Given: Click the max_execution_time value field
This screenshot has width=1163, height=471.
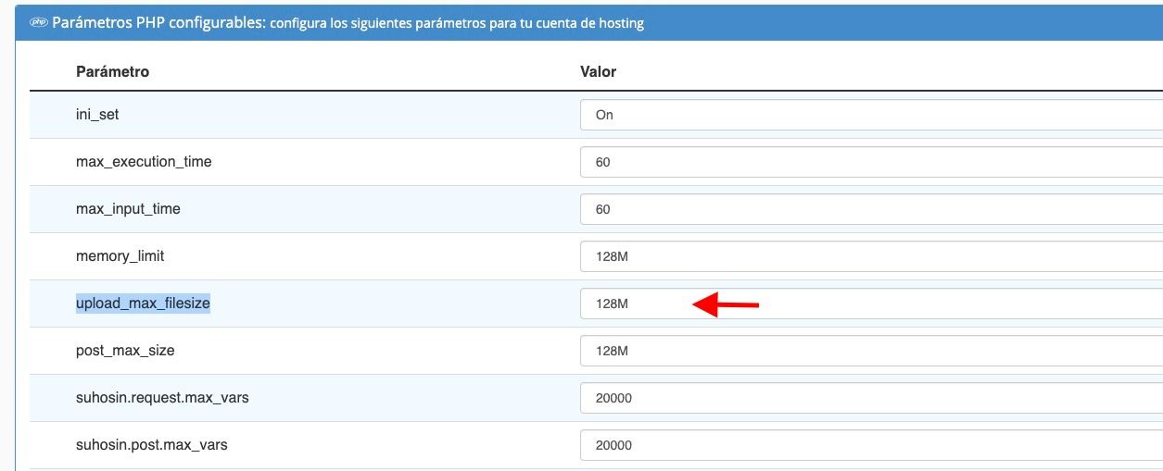Looking at the screenshot, I should tap(871, 162).
